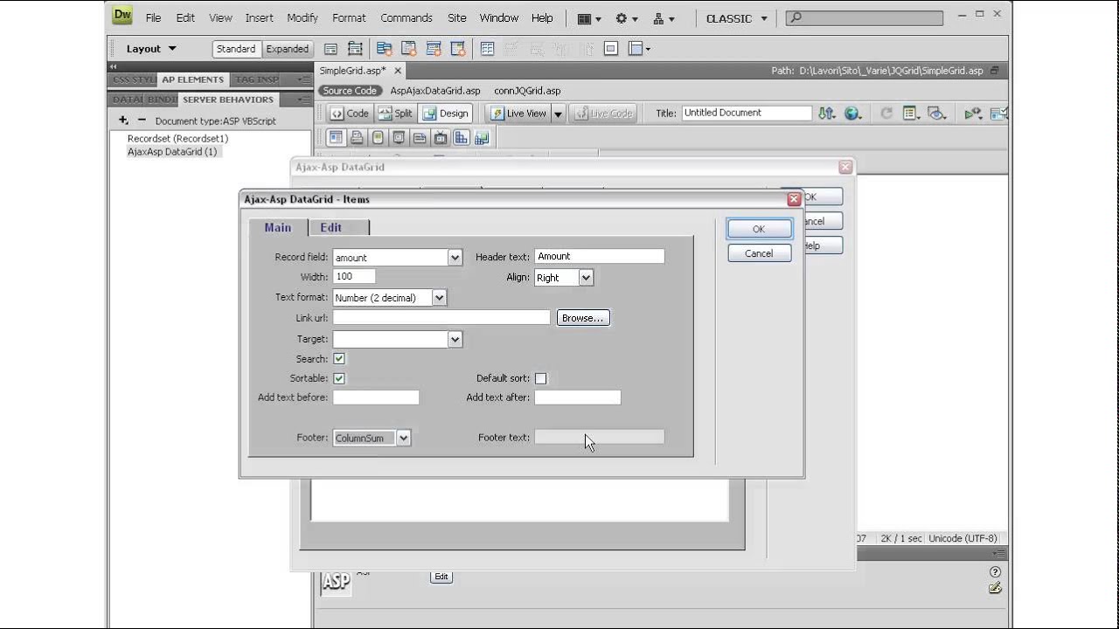Select the Main tab in Items dialog

(278, 227)
